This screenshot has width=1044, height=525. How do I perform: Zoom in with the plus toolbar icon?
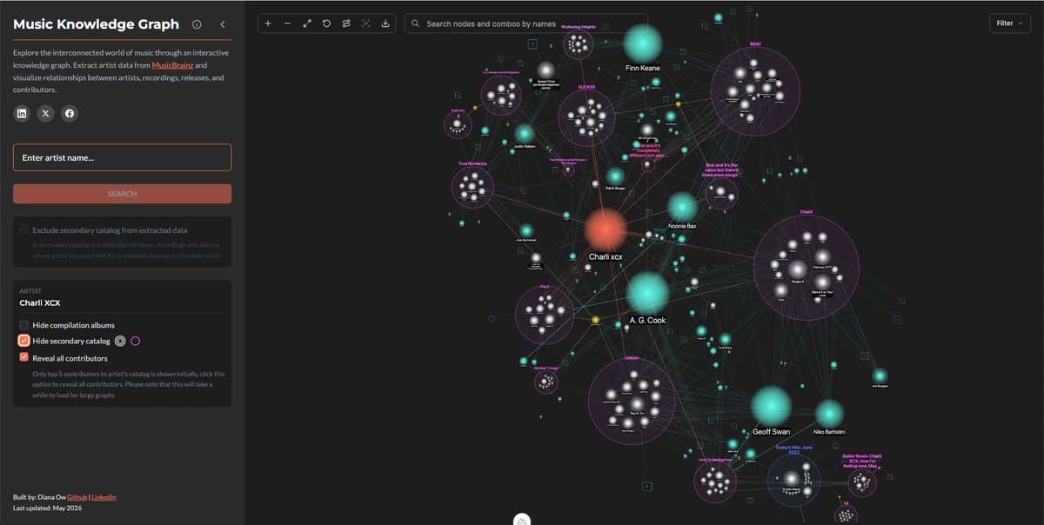coord(268,23)
